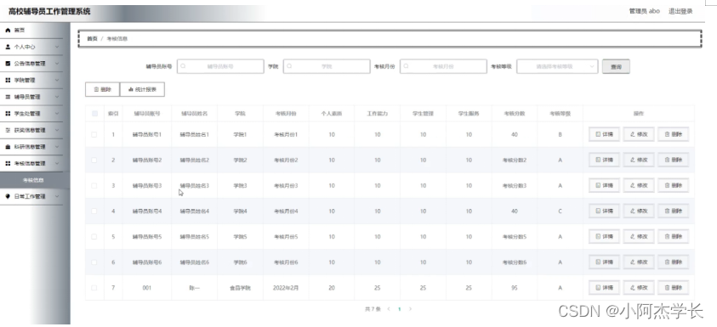Click the detail icon in row 4 详情 button
Image resolution: width=717 pixels, height=327 pixels.
598,211
